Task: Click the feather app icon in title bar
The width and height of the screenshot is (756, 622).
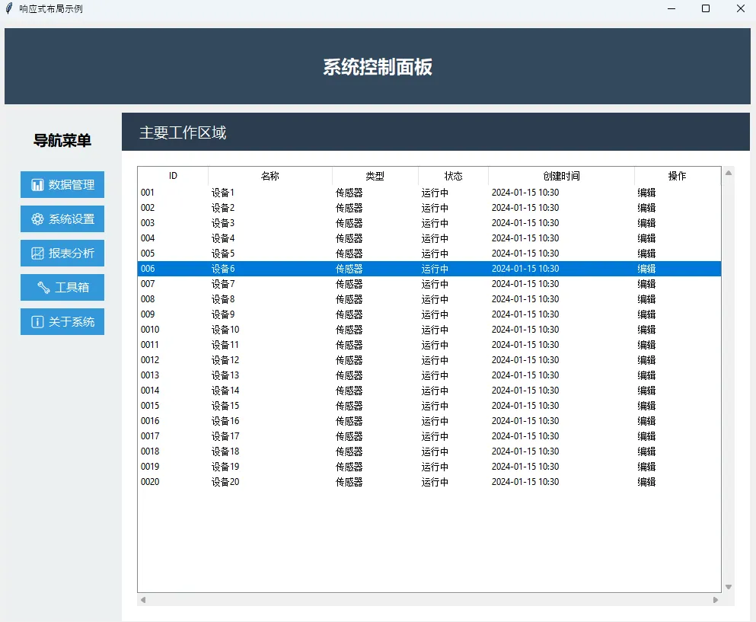Action: [x=9, y=9]
